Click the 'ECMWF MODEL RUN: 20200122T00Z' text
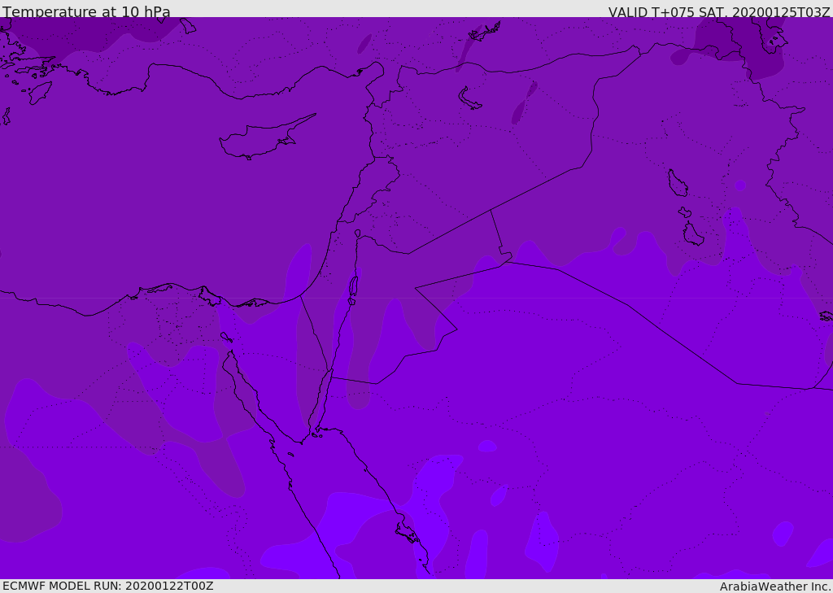 [108, 586]
